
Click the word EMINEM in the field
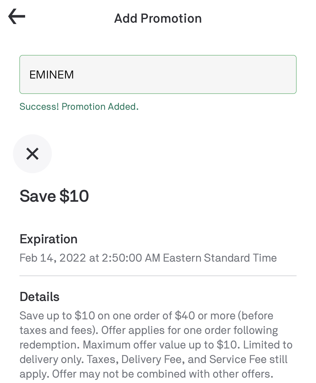coord(52,75)
